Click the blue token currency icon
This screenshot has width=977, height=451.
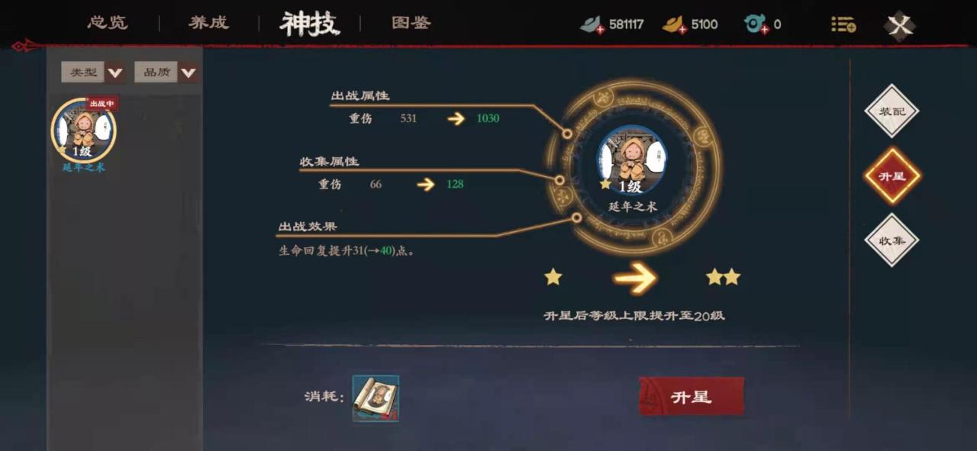coord(756,24)
